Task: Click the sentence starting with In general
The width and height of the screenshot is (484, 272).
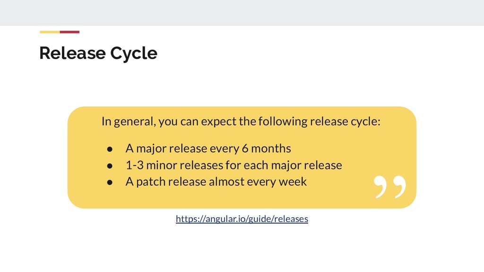Action: [241, 121]
